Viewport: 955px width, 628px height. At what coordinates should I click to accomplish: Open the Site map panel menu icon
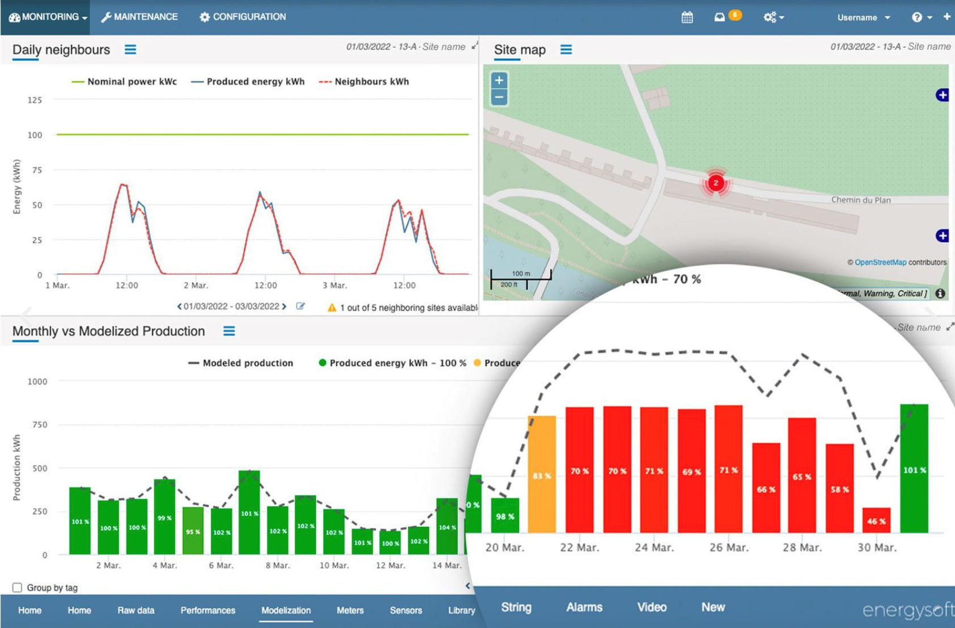tap(566, 49)
